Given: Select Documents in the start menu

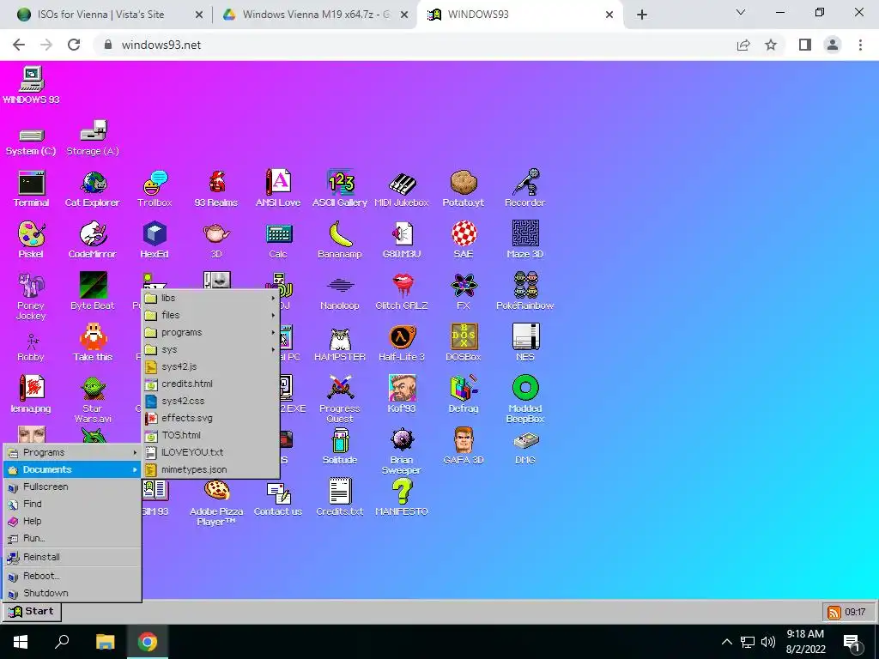Looking at the screenshot, I should pyautogui.click(x=72, y=469).
